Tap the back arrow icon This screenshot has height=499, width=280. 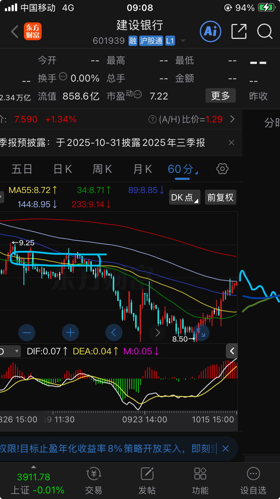[15, 32]
